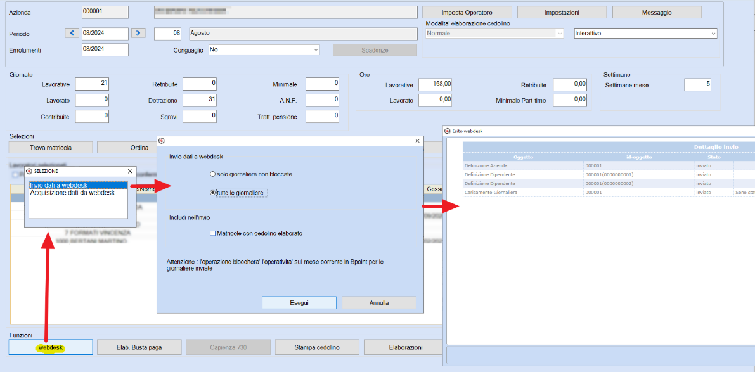Close the SELEZIONE popup

130,171
